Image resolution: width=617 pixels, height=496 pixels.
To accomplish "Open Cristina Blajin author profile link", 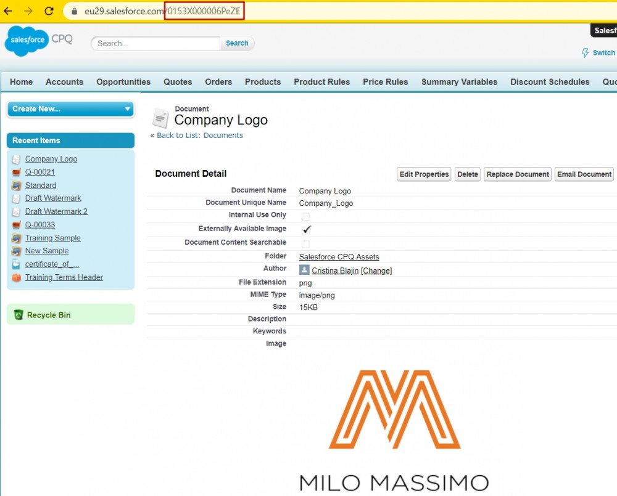I will (335, 270).
